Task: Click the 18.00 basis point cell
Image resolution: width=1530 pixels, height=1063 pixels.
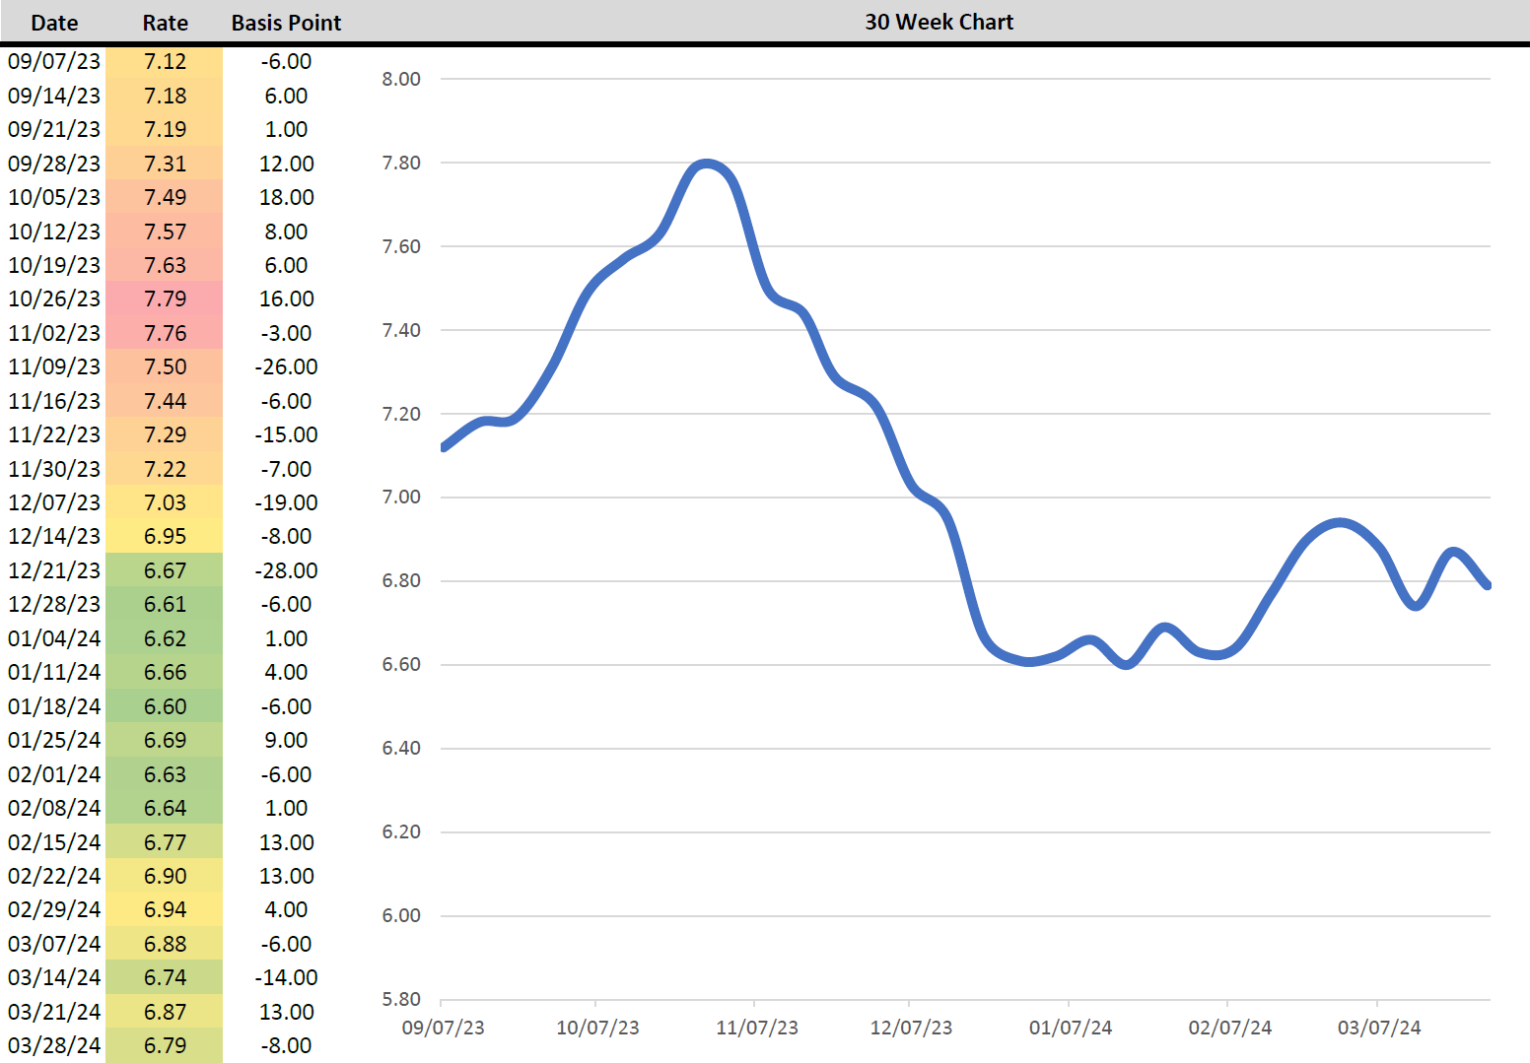Action: (286, 197)
